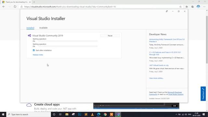Click the browser profile avatar icon
Image resolution: width=208 pixels, height=117 pixels.
click(x=198, y=6)
